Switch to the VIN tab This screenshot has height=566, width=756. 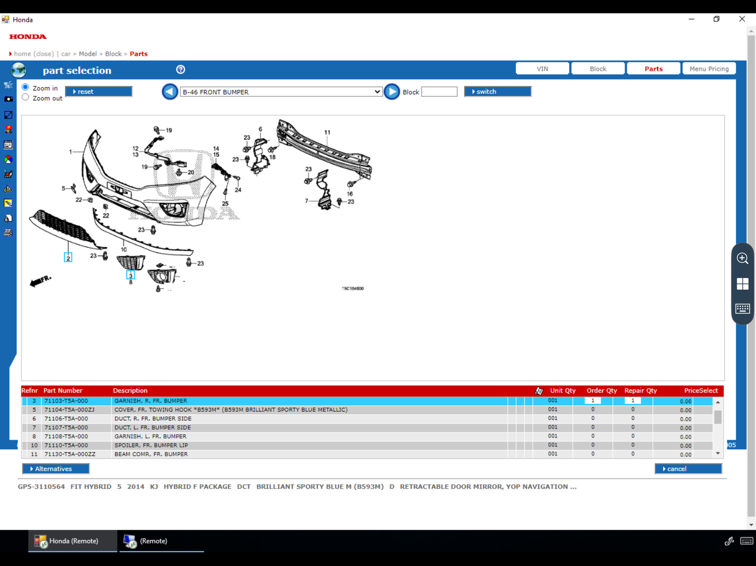(x=543, y=68)
